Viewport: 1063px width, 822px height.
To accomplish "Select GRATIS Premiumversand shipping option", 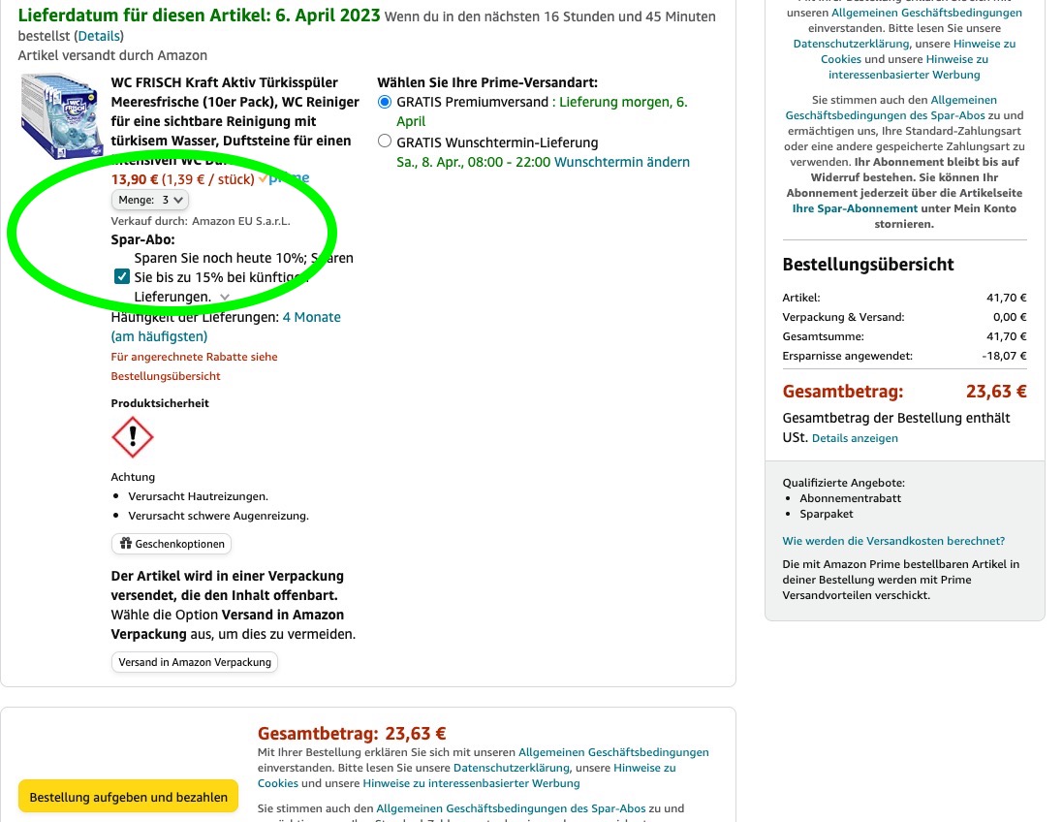I will coord(385,103).
